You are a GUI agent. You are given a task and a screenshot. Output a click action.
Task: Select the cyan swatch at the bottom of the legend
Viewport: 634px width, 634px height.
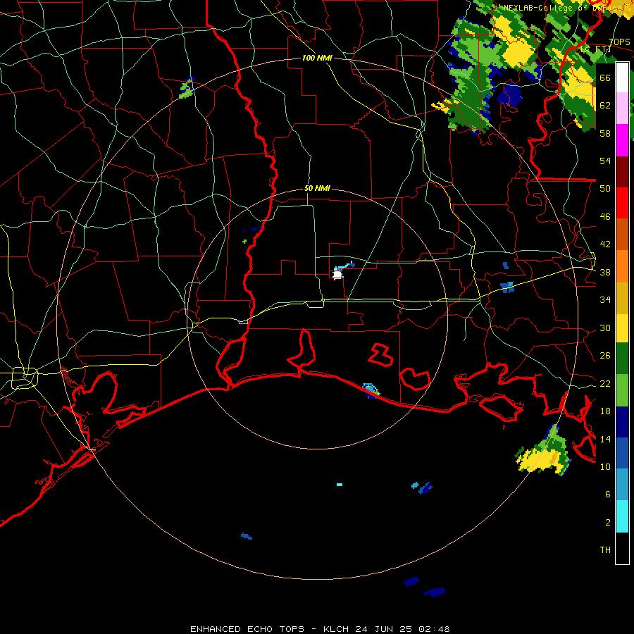(x=622, y=516)
